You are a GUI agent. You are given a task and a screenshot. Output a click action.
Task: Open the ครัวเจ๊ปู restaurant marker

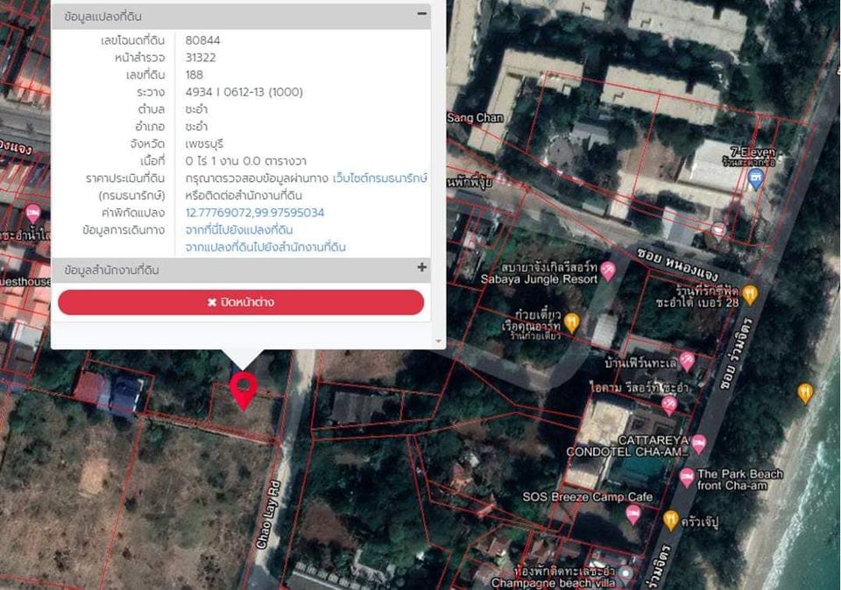click(671, 520)
